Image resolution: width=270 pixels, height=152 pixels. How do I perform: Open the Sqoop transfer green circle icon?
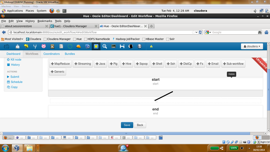pos(70,46)
